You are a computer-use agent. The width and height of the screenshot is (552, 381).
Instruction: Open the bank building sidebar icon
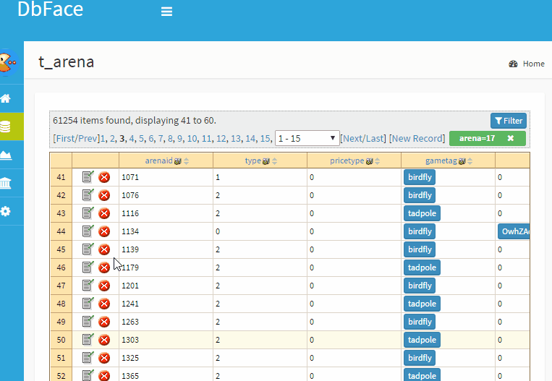(6, 183)
